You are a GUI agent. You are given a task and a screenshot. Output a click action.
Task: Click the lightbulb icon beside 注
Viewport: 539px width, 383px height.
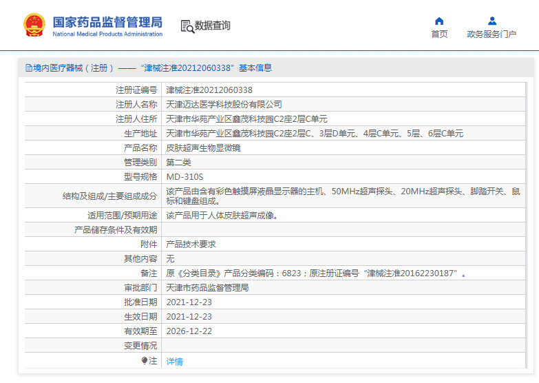tap(145, 360)
